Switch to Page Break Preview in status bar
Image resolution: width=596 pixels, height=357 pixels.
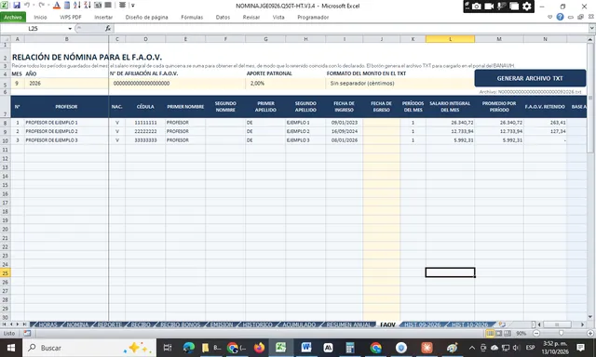click(508, 334)
